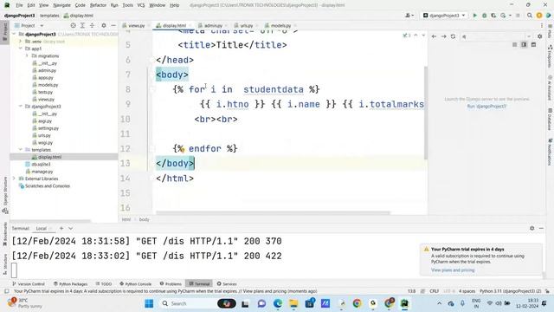Open Problems tool window
Image resolution: width=554 pixels, height=312 pixels.
(x=171, y=283)
